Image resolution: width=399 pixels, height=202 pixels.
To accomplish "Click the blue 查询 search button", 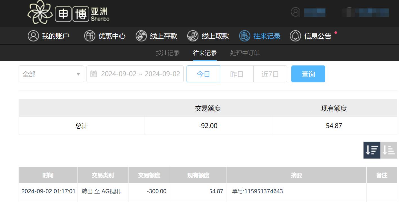I will click(x=308, y=74).
